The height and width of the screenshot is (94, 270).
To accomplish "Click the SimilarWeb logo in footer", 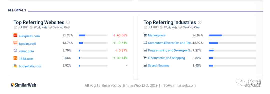I will coord(23,85).
